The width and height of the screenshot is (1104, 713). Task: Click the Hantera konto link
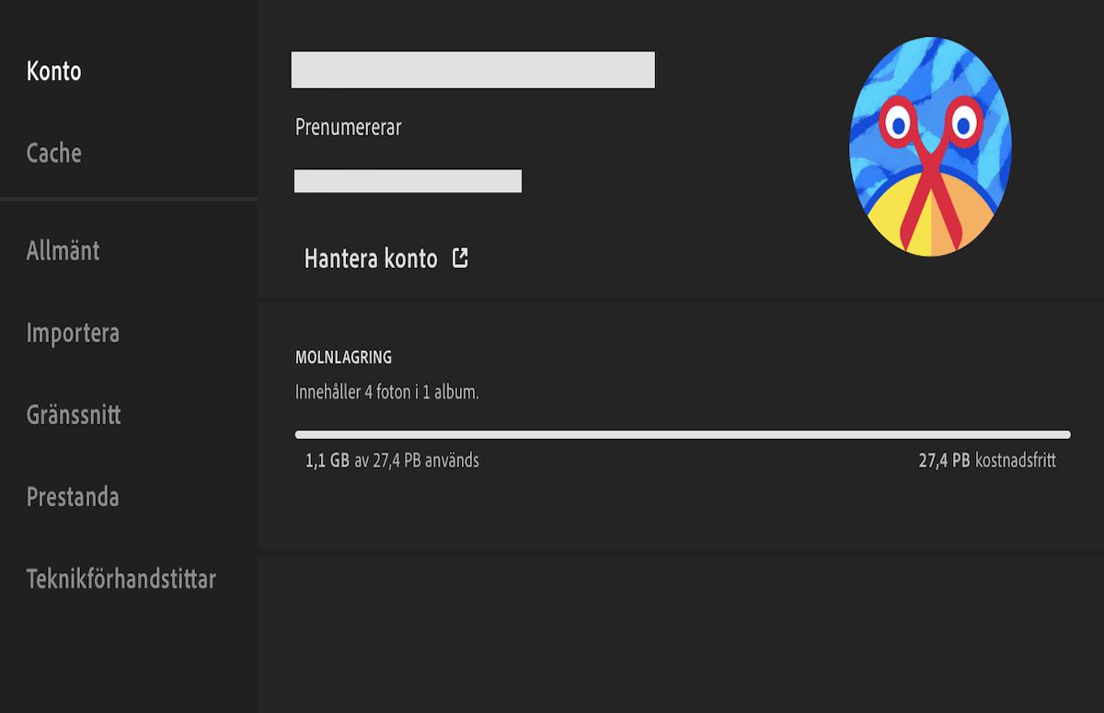click(371, 259)
